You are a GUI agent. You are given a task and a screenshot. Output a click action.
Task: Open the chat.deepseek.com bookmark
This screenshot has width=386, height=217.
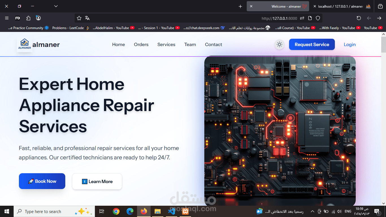[x=204, y=28]
